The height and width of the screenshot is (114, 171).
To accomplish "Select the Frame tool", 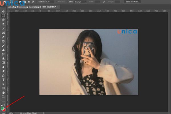I will tap(3, 33).
